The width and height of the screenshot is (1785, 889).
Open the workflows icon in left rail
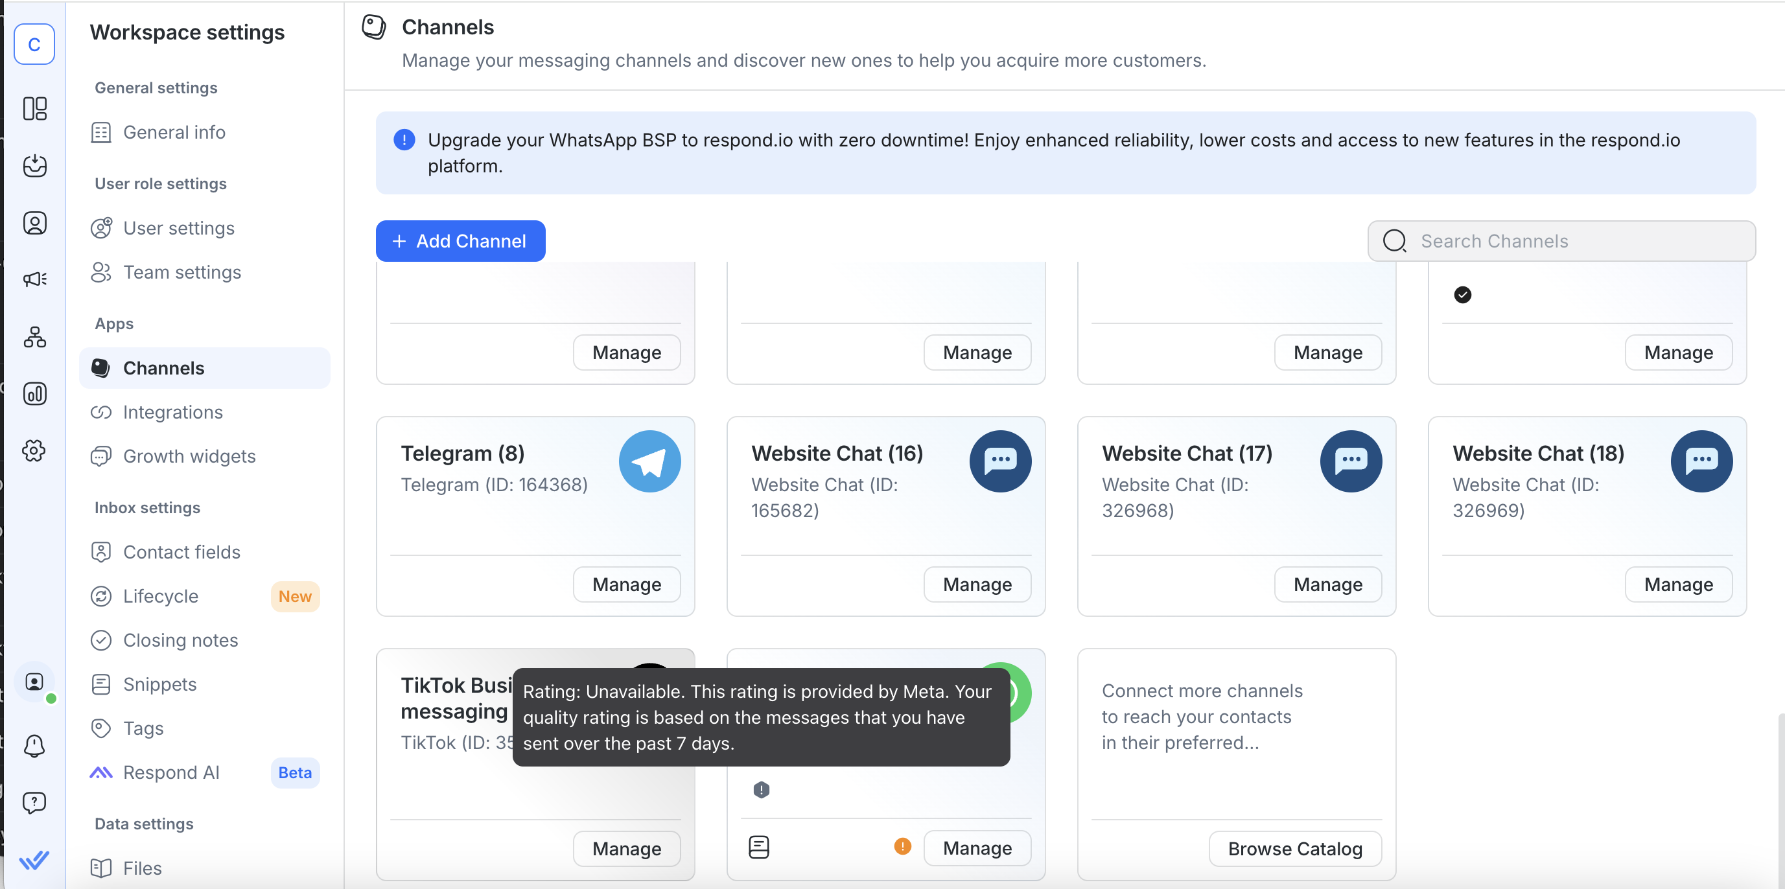pyautogui.click(x=34, y=337)
